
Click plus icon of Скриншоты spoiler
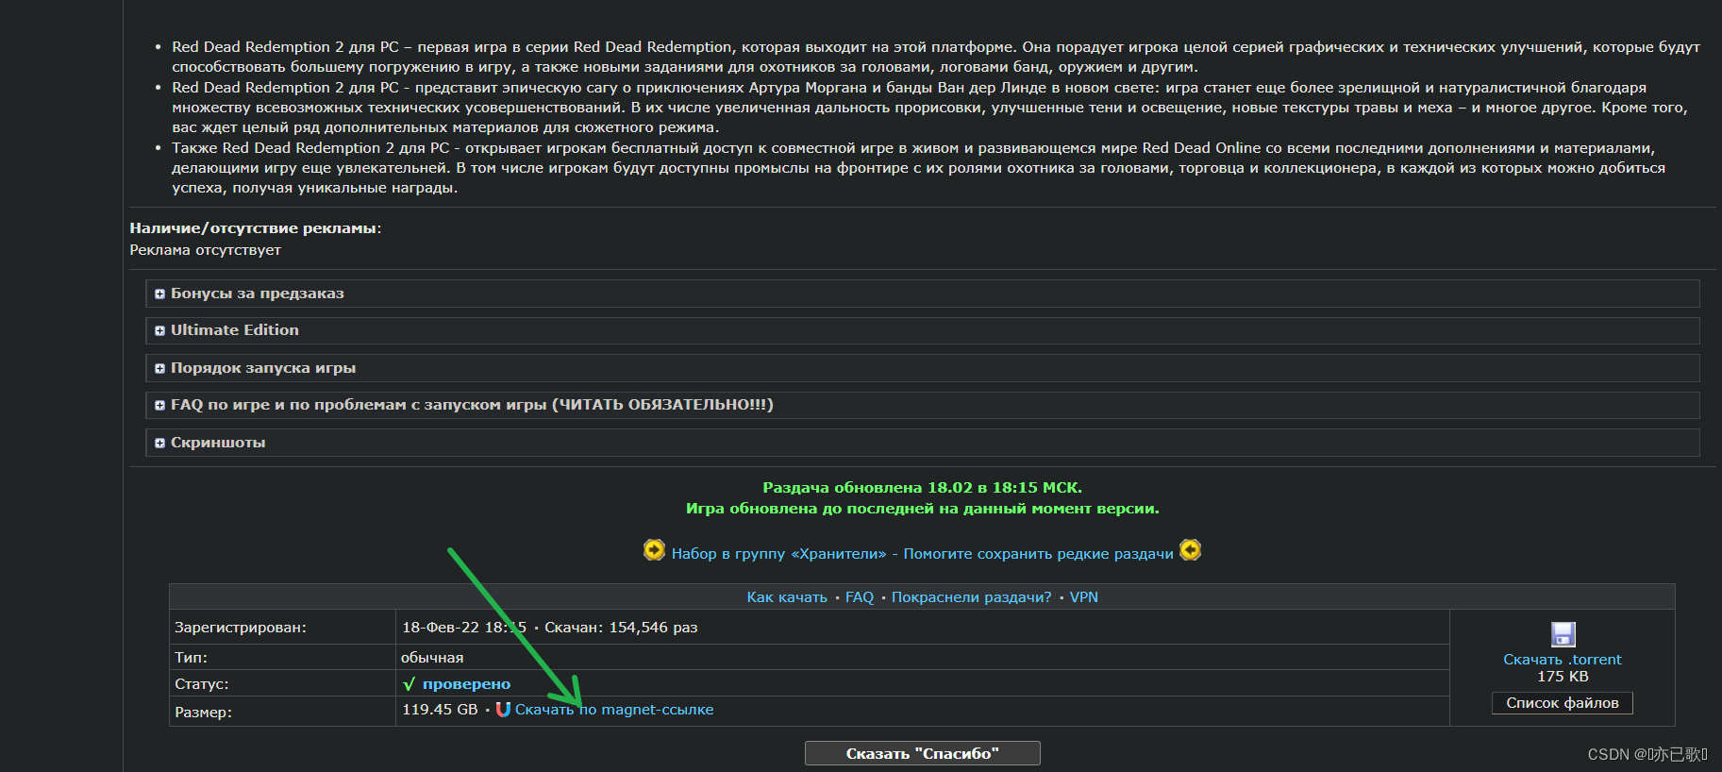click(159, 444)
